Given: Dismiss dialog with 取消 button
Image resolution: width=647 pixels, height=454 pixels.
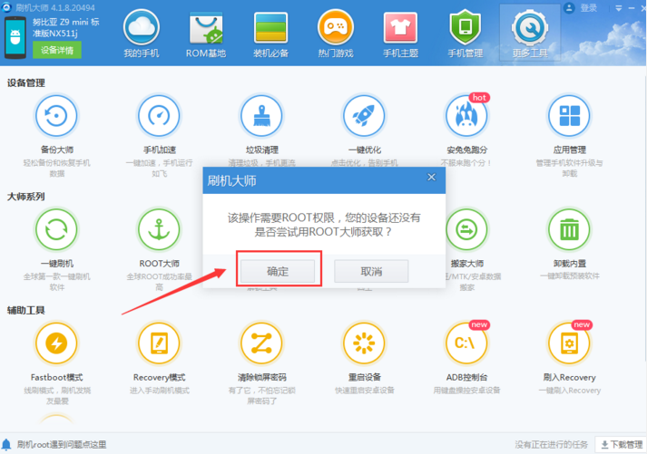Looking at the screenshot, I should [x=371, y=271].
